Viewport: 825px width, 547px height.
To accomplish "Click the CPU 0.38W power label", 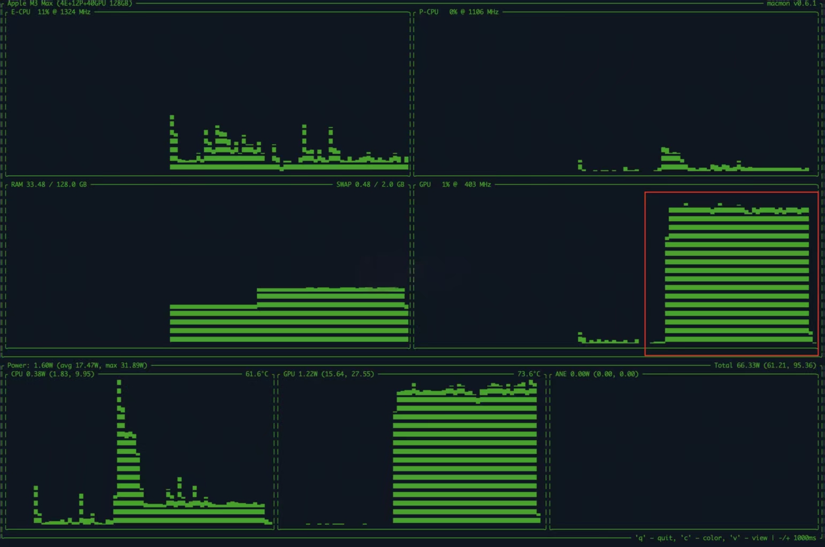I will 52,374.
